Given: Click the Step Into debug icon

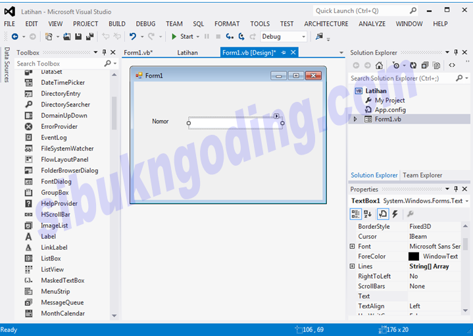Looking at the screenshot, I should click(x=230, y=37).
